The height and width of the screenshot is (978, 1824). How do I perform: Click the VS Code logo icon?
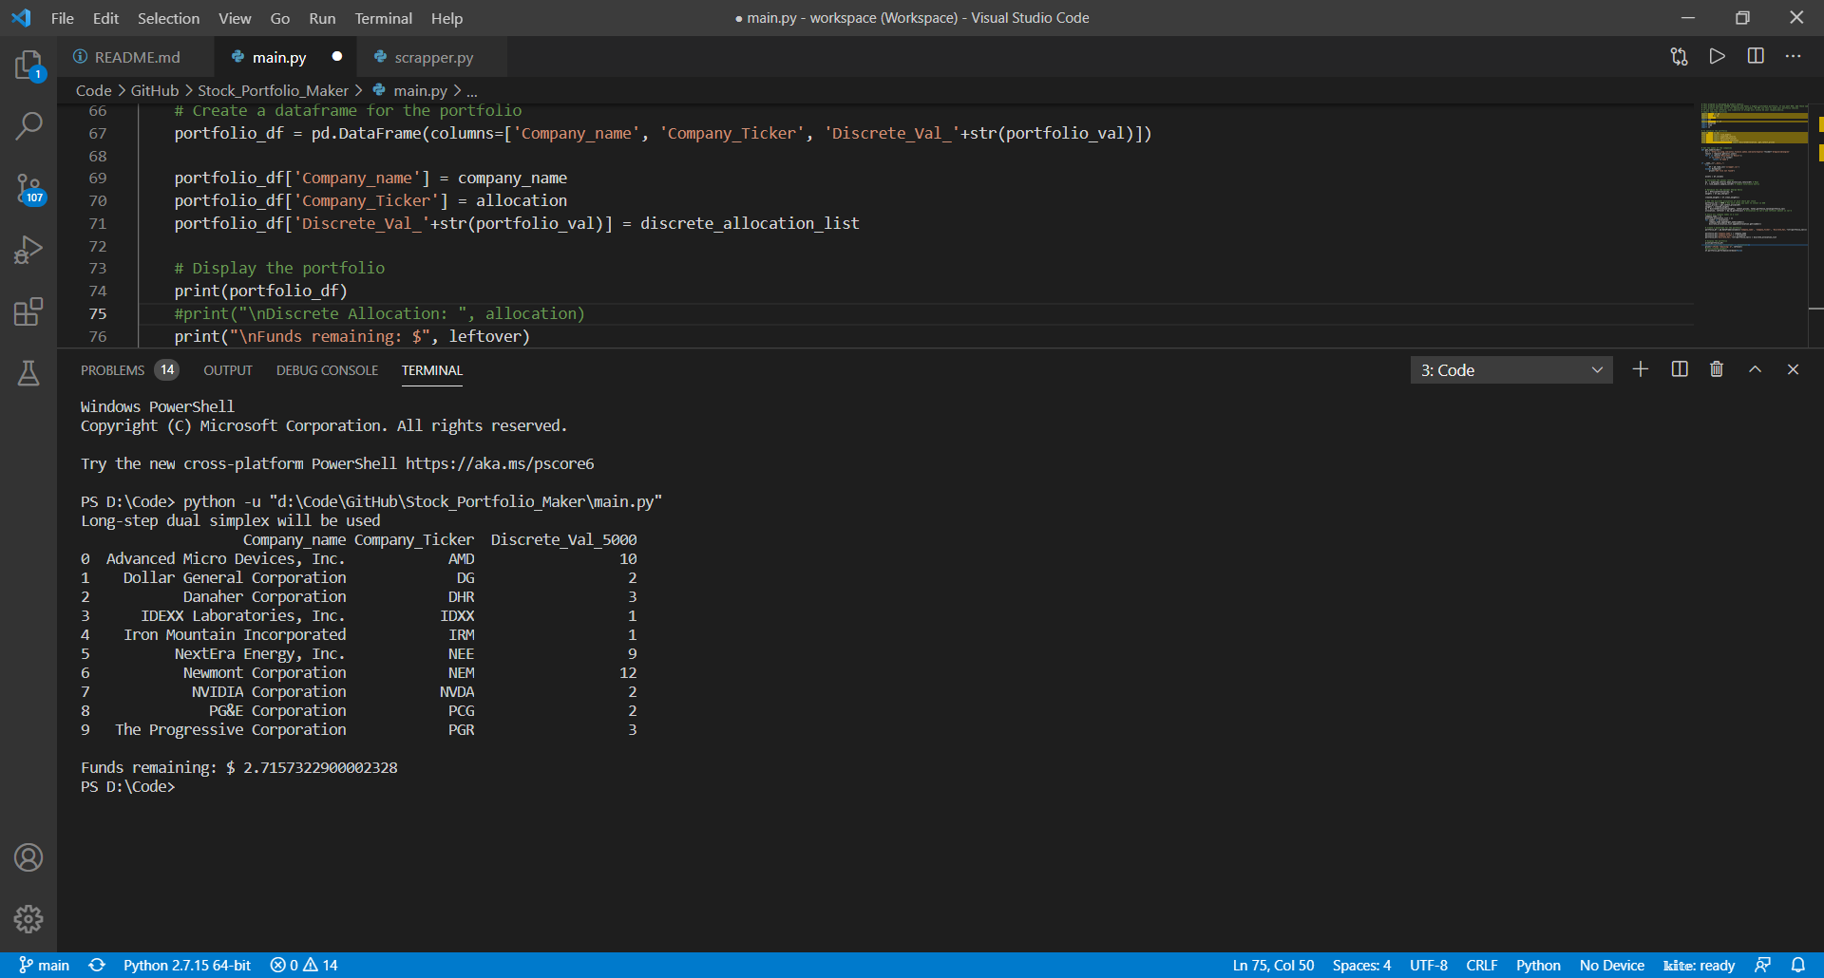coord(21,18)
